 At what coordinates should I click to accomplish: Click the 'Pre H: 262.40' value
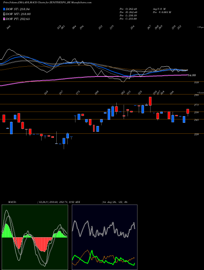128,12
